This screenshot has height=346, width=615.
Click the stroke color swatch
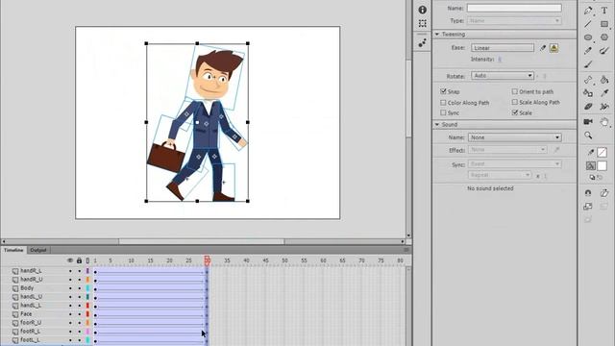coord(603,152)
